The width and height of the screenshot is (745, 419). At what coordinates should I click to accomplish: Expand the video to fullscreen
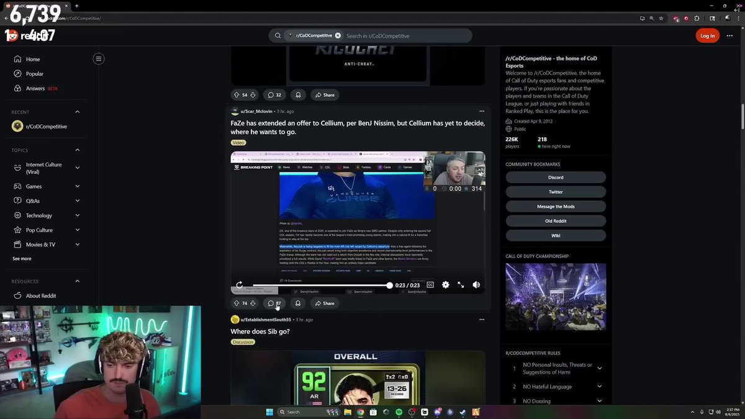coord(461,285)
